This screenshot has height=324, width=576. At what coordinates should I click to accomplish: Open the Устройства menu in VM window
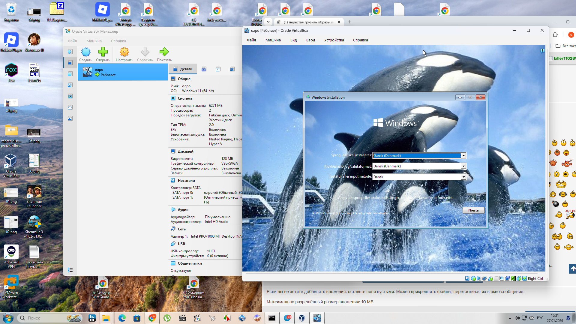(334, 40)
